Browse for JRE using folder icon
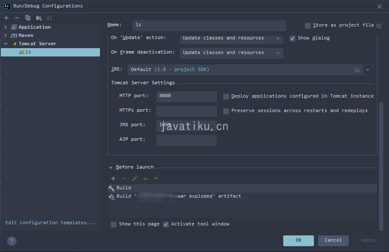Image resolution: width=389 pixels, height=252 pixels. tap(357, 70)
